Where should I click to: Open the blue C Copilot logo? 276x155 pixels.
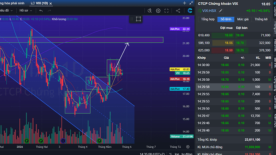point(190,11)
